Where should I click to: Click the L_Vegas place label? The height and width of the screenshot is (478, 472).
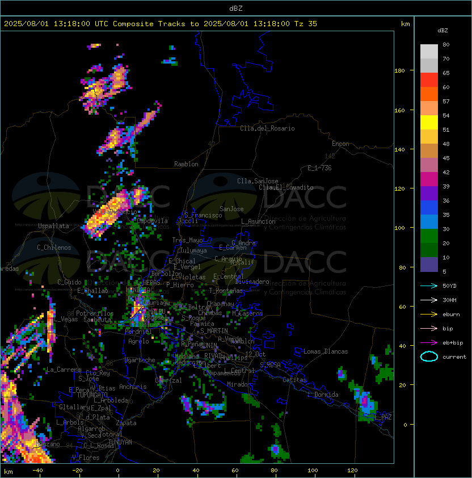66,319
